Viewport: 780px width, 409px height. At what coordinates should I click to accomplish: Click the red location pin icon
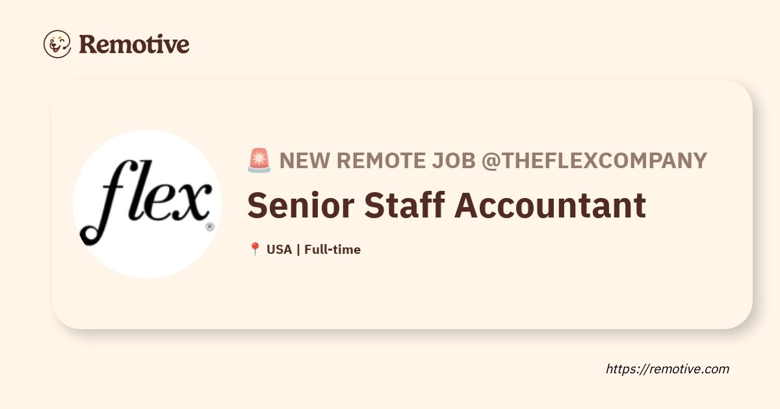(x=255, y=249)
